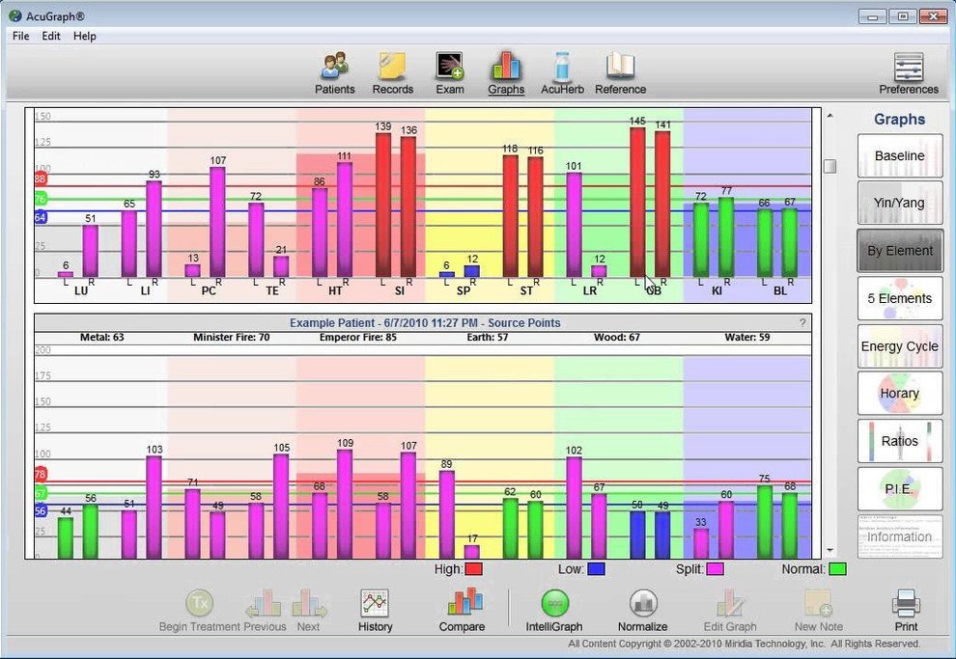Image resolution: width=956 pixels, height=659 pixels.
Task: Click the red 78 marker, lower graph
Action: [41, 474]
